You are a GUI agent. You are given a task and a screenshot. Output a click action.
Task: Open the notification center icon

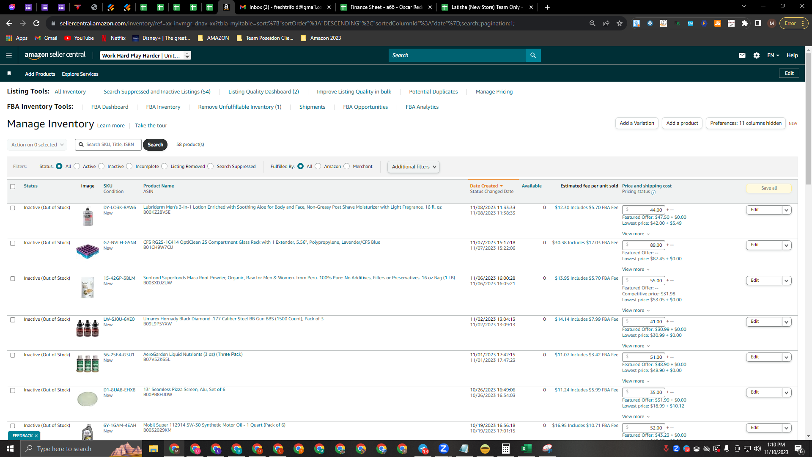(799, 449)
